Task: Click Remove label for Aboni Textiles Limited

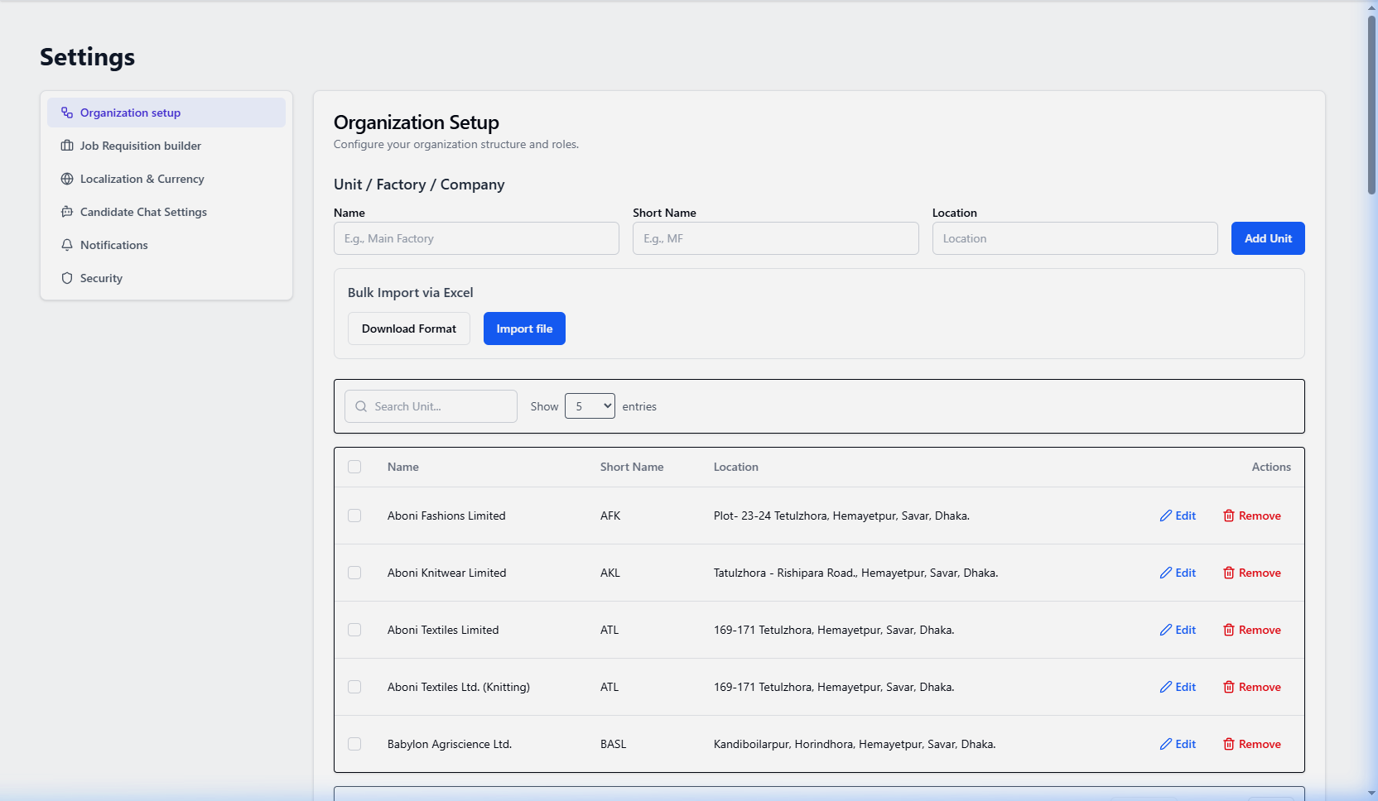Action: click(1260, 630)
